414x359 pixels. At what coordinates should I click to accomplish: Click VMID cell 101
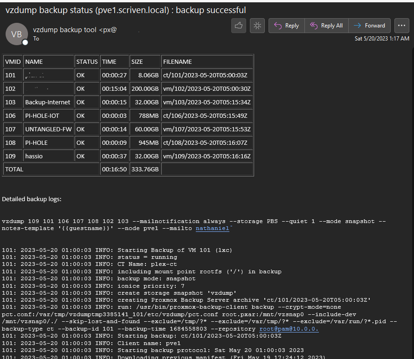[13, 75]
